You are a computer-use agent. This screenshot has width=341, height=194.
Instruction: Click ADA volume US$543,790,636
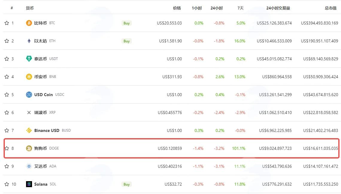pos(277,166)
